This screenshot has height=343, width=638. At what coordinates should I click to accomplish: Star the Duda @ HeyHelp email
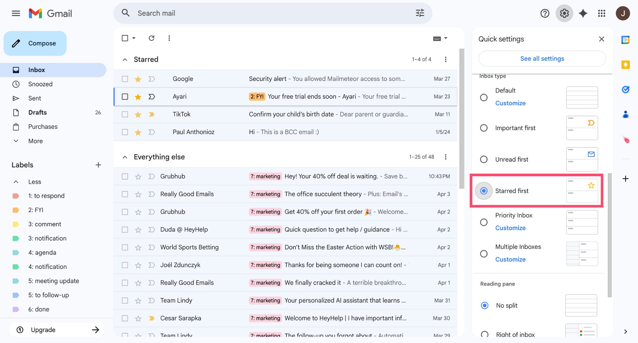pyautogui.click(x=138, y=230)
